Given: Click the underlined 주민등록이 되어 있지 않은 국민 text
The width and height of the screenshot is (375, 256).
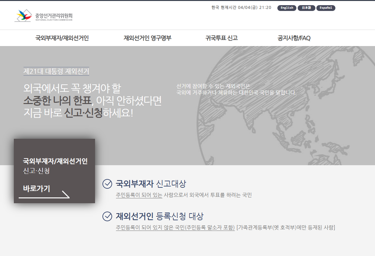Looking at the screenshot, I should point(175,228).
